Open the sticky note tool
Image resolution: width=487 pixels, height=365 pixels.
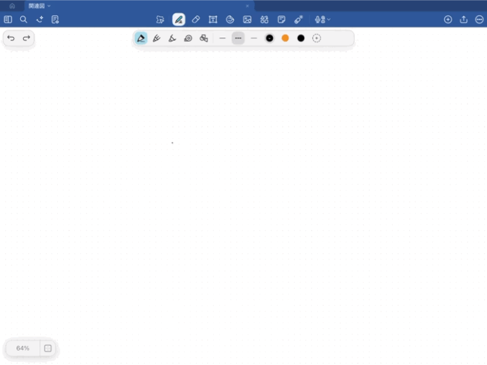281,19
